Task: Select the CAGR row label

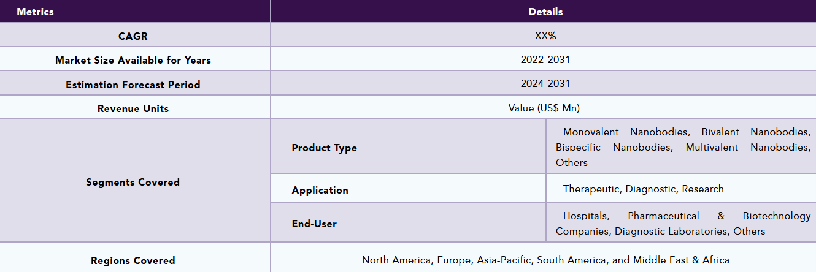Action: pyautogui.click(x=133, y=36)
